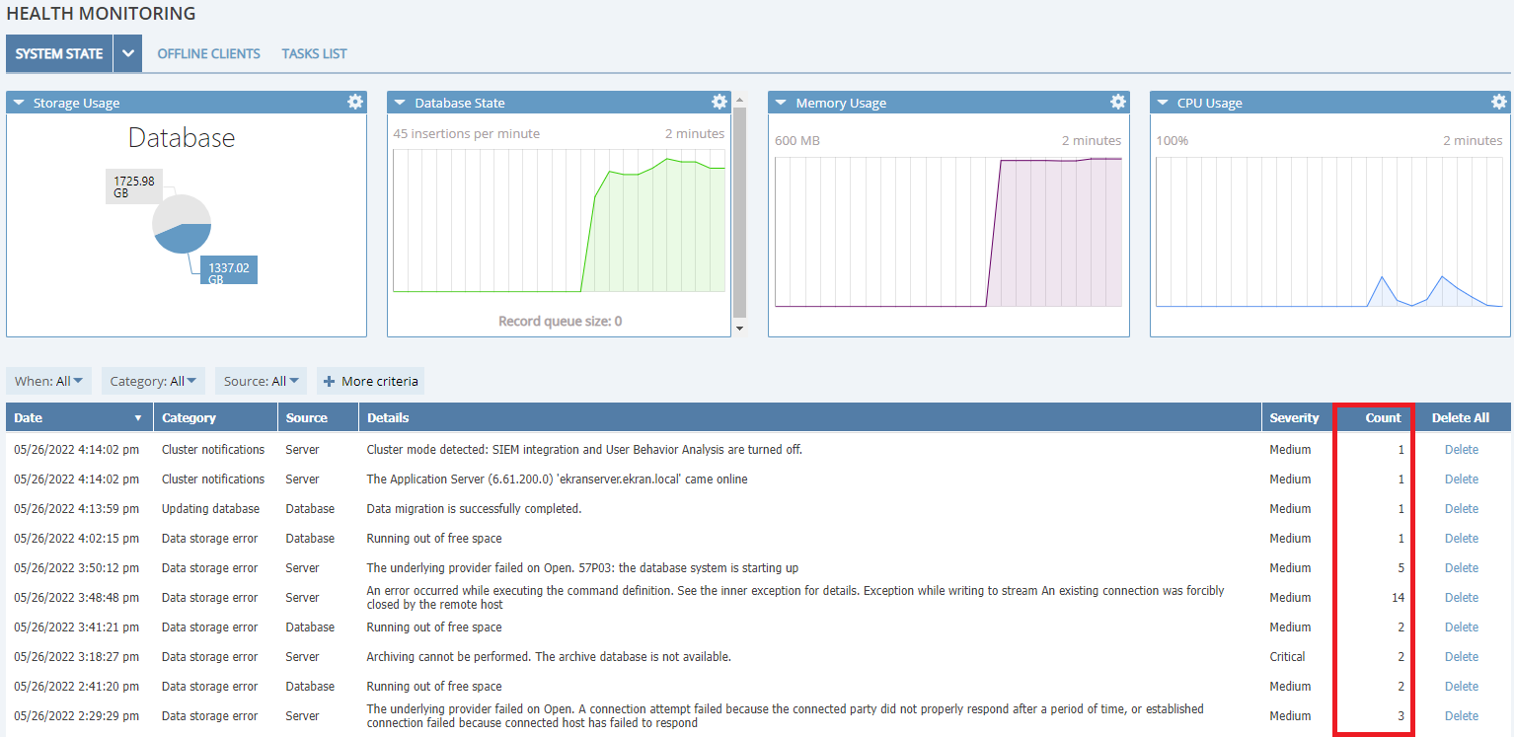Collapse the Storage Usage widget arrow
Image resolution: width=1514 pixels, height=737 pixels.
pos(19,103)
